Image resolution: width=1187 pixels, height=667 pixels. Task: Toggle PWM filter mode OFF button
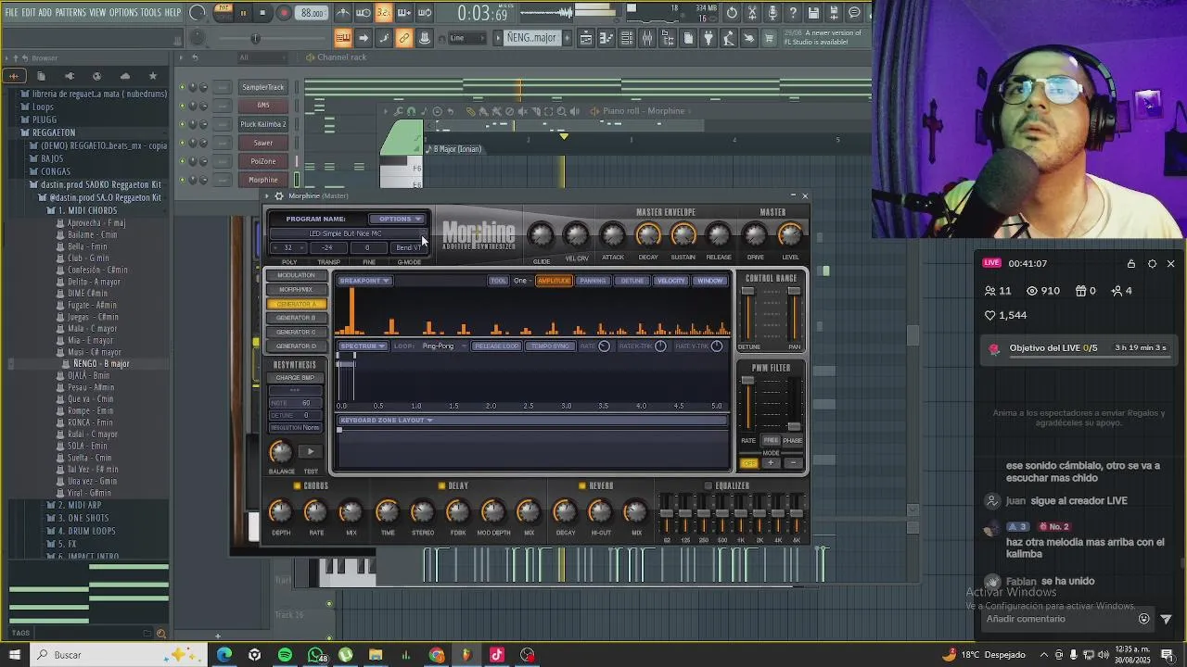[749, 463]
